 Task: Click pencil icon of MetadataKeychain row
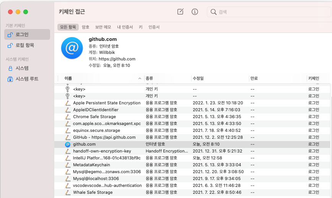tap(68, 165)
